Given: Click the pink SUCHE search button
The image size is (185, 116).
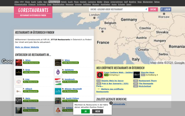Looking at the screenshot, I should tap(153, 9).
